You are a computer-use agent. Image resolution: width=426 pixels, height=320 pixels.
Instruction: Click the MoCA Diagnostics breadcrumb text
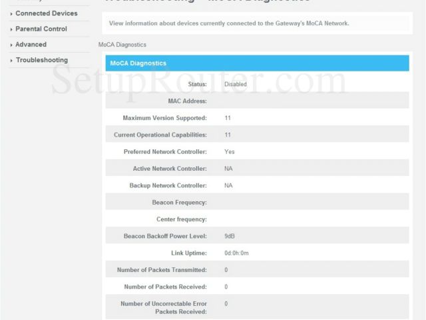point(122,45)
